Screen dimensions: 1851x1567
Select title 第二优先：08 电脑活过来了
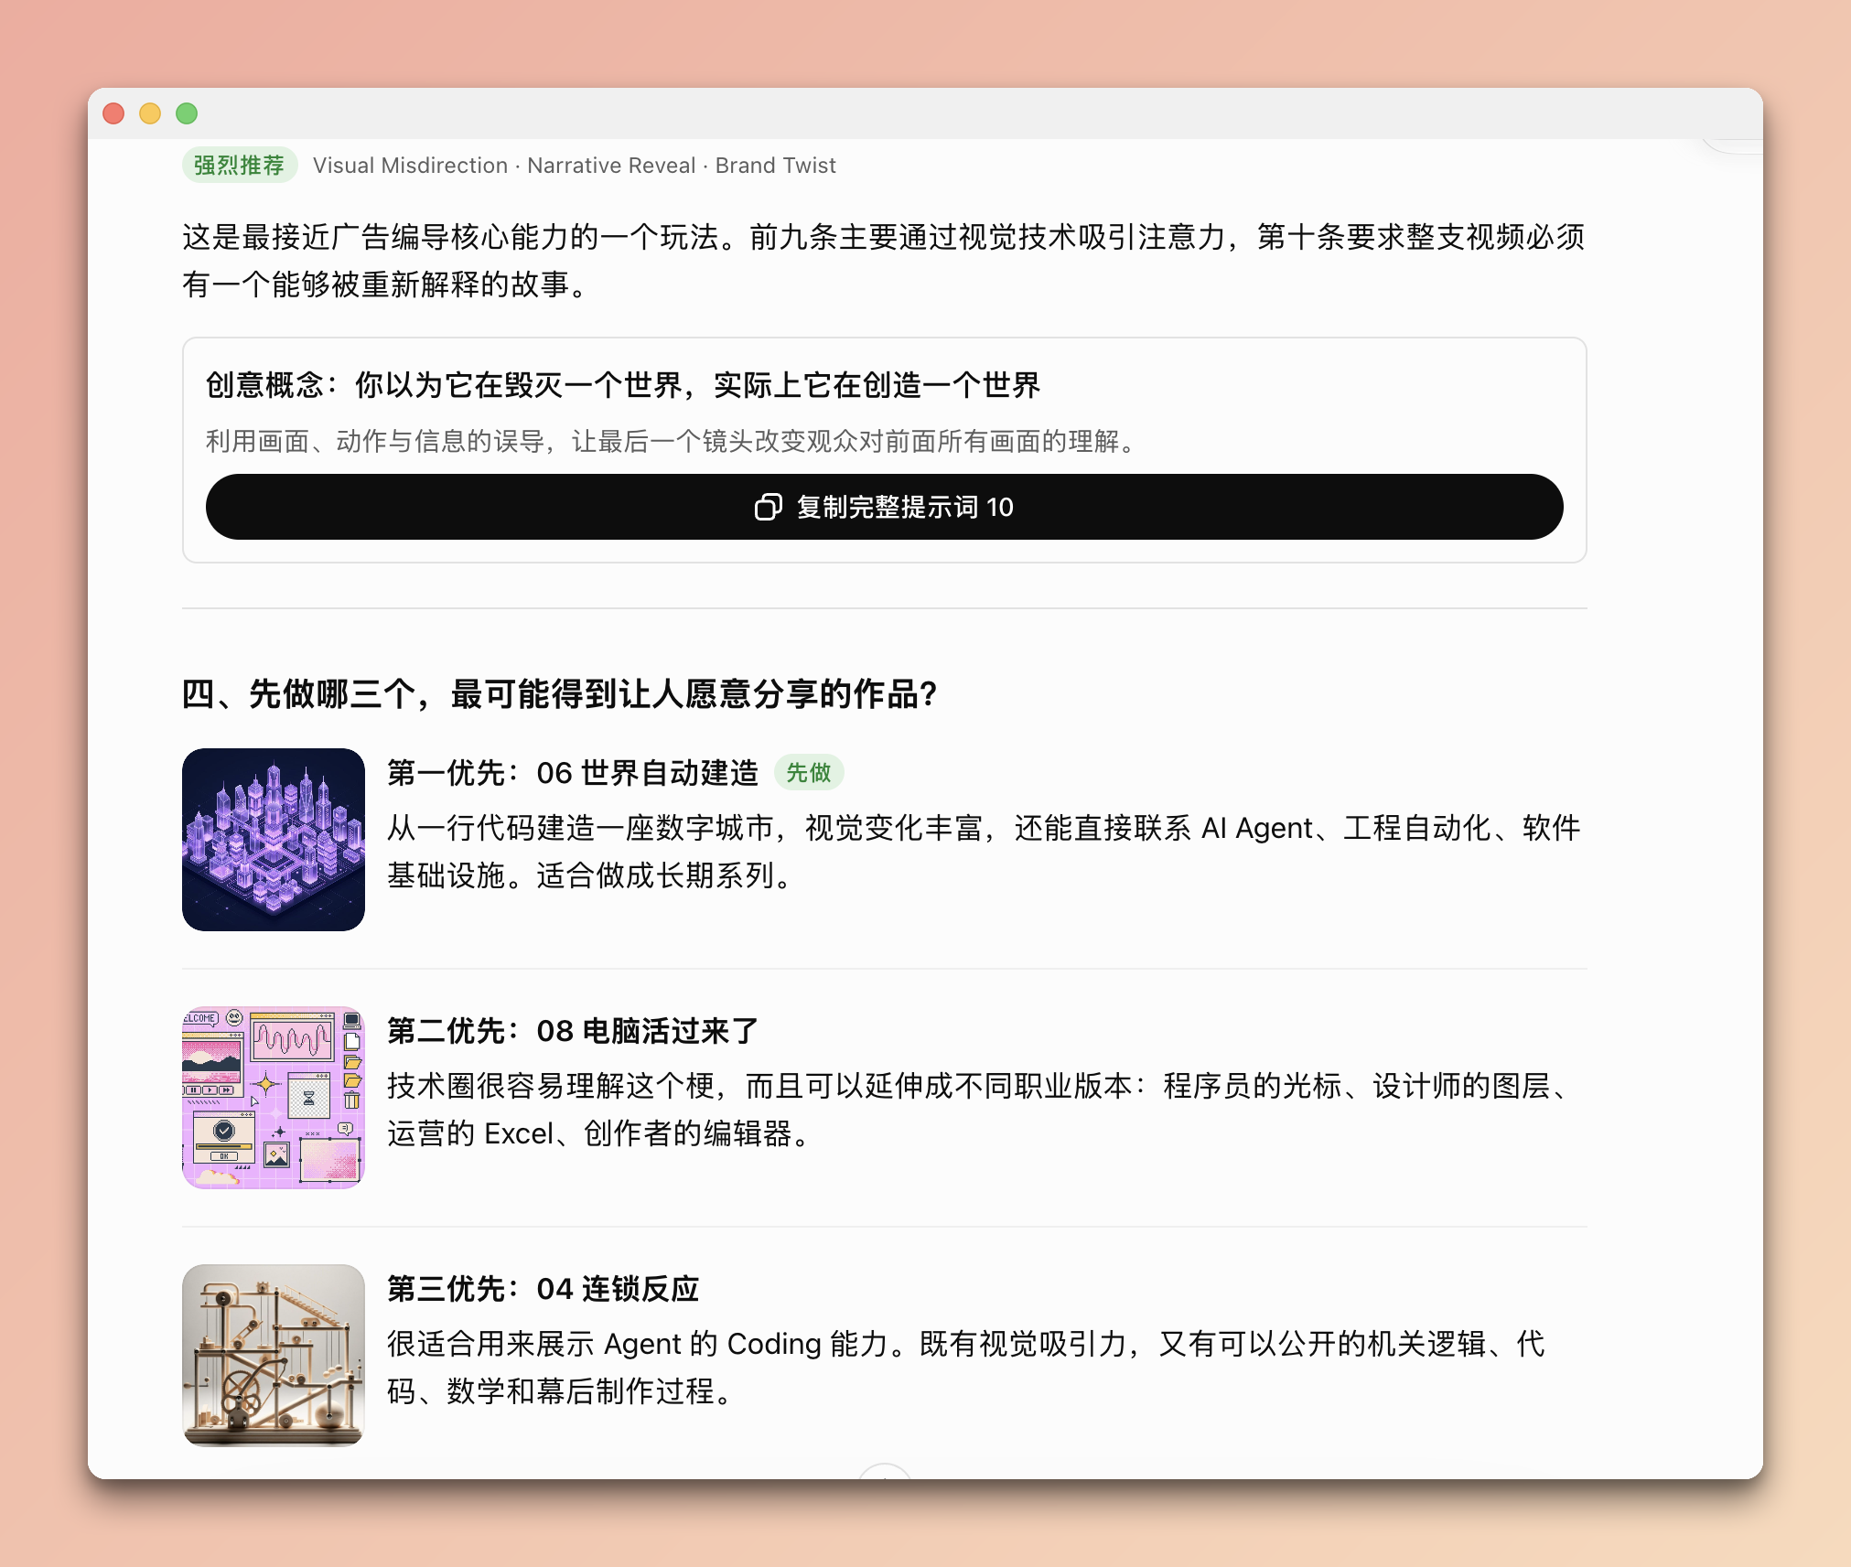pos(573,1031)
